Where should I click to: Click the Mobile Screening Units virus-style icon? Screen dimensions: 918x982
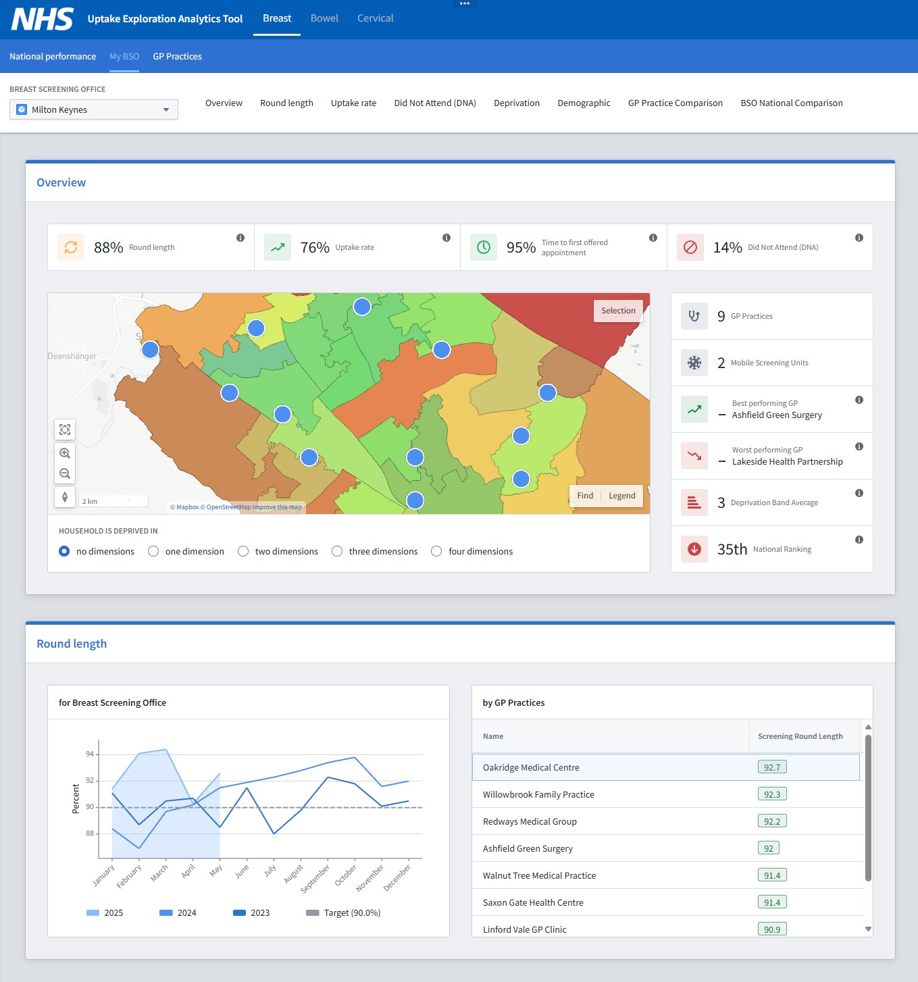694,363
